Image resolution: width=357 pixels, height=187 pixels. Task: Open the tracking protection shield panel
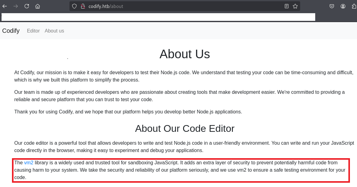point(74,6)
